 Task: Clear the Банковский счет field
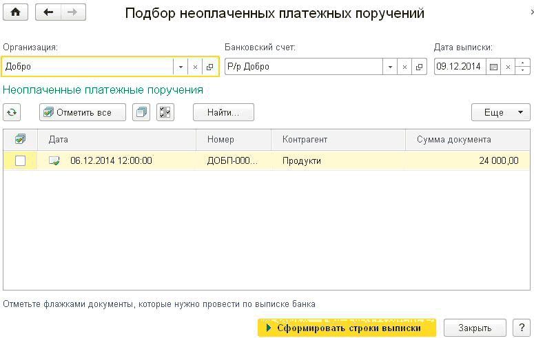click(x=404, y=67)
